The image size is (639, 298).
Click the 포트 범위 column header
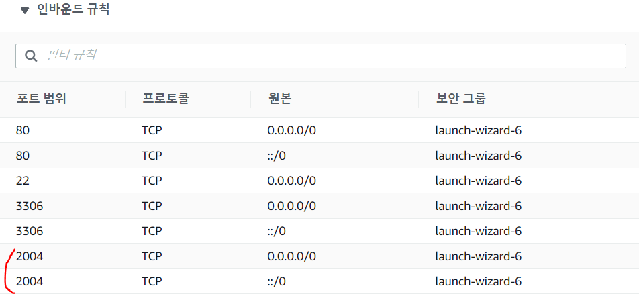click(x=41, y=99)
